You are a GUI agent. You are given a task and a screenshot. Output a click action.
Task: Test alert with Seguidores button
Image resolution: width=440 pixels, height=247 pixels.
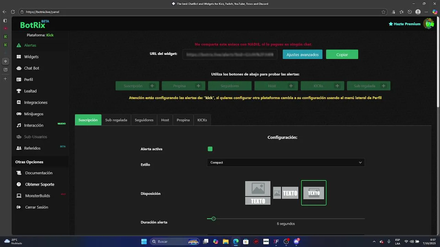click(230, 86)
